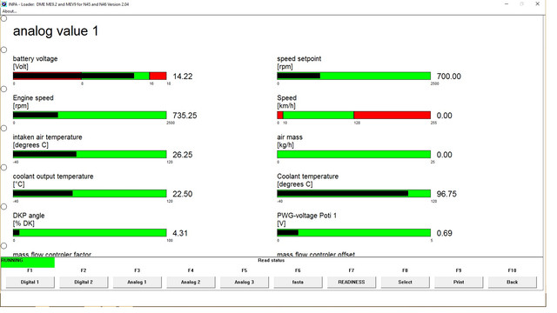Click the coolant output temperature bar
The height and width of the screenshot is (313, 557).
tap(90, 193)
